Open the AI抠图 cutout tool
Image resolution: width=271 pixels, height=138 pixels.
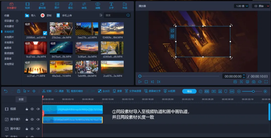pos(169,91)
